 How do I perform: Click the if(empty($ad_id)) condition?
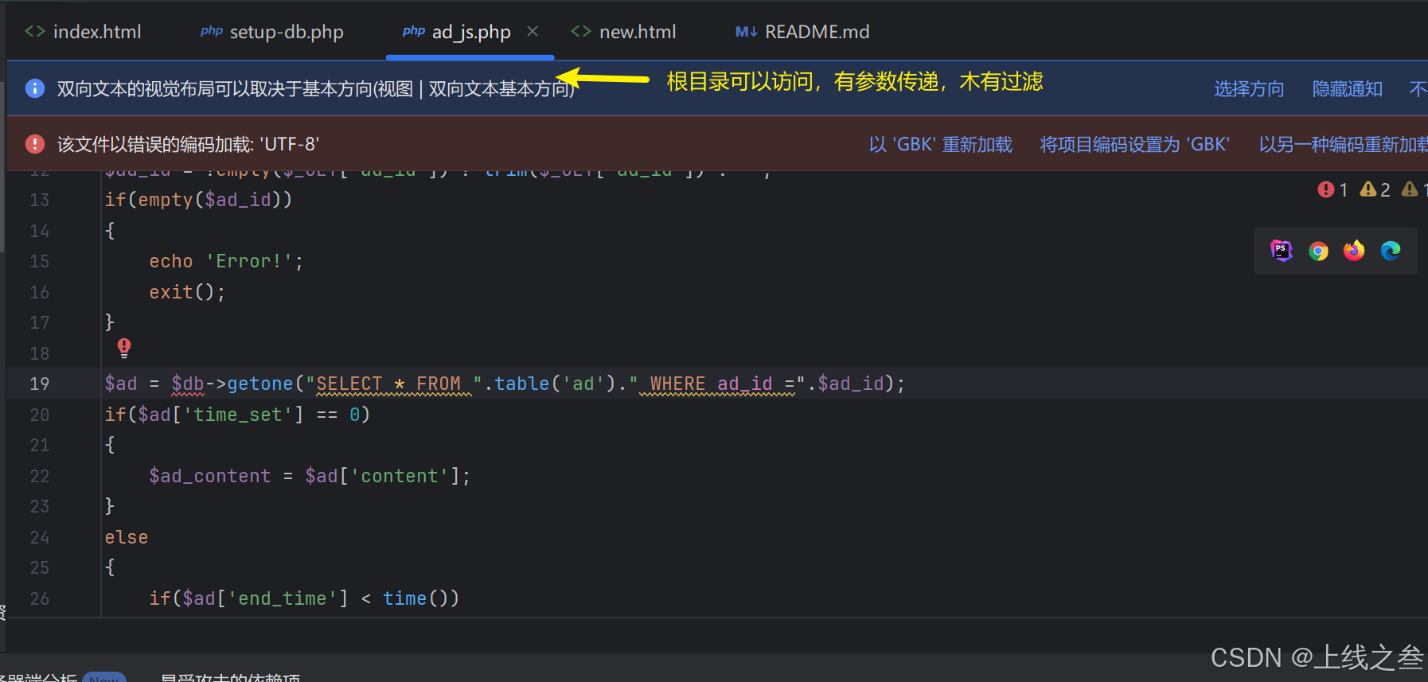199,200
